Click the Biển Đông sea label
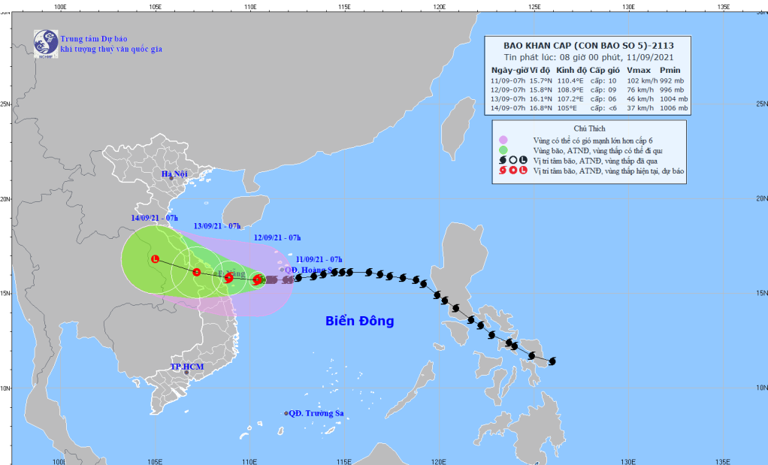 pos(359,322)
